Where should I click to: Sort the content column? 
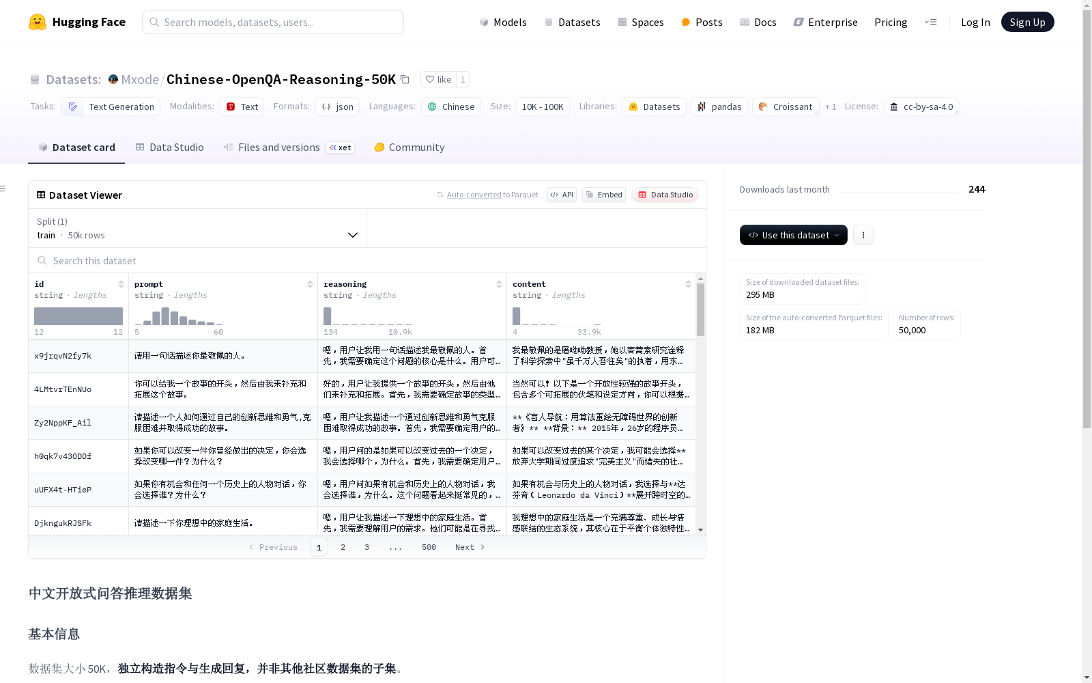point(688,284)
